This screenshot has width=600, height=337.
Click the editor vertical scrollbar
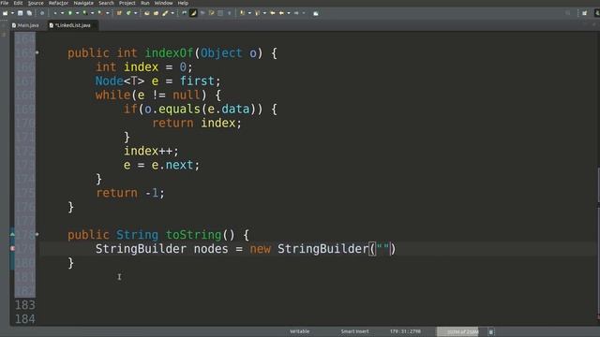click(598, 185)
